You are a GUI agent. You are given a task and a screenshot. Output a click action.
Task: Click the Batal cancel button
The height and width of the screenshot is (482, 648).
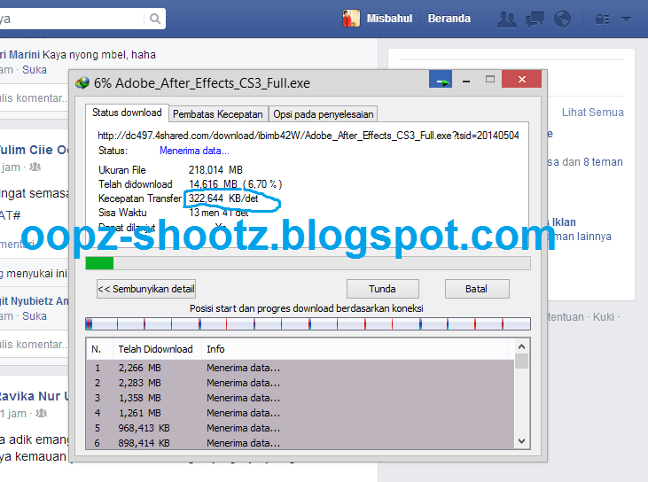click(477, 289)
